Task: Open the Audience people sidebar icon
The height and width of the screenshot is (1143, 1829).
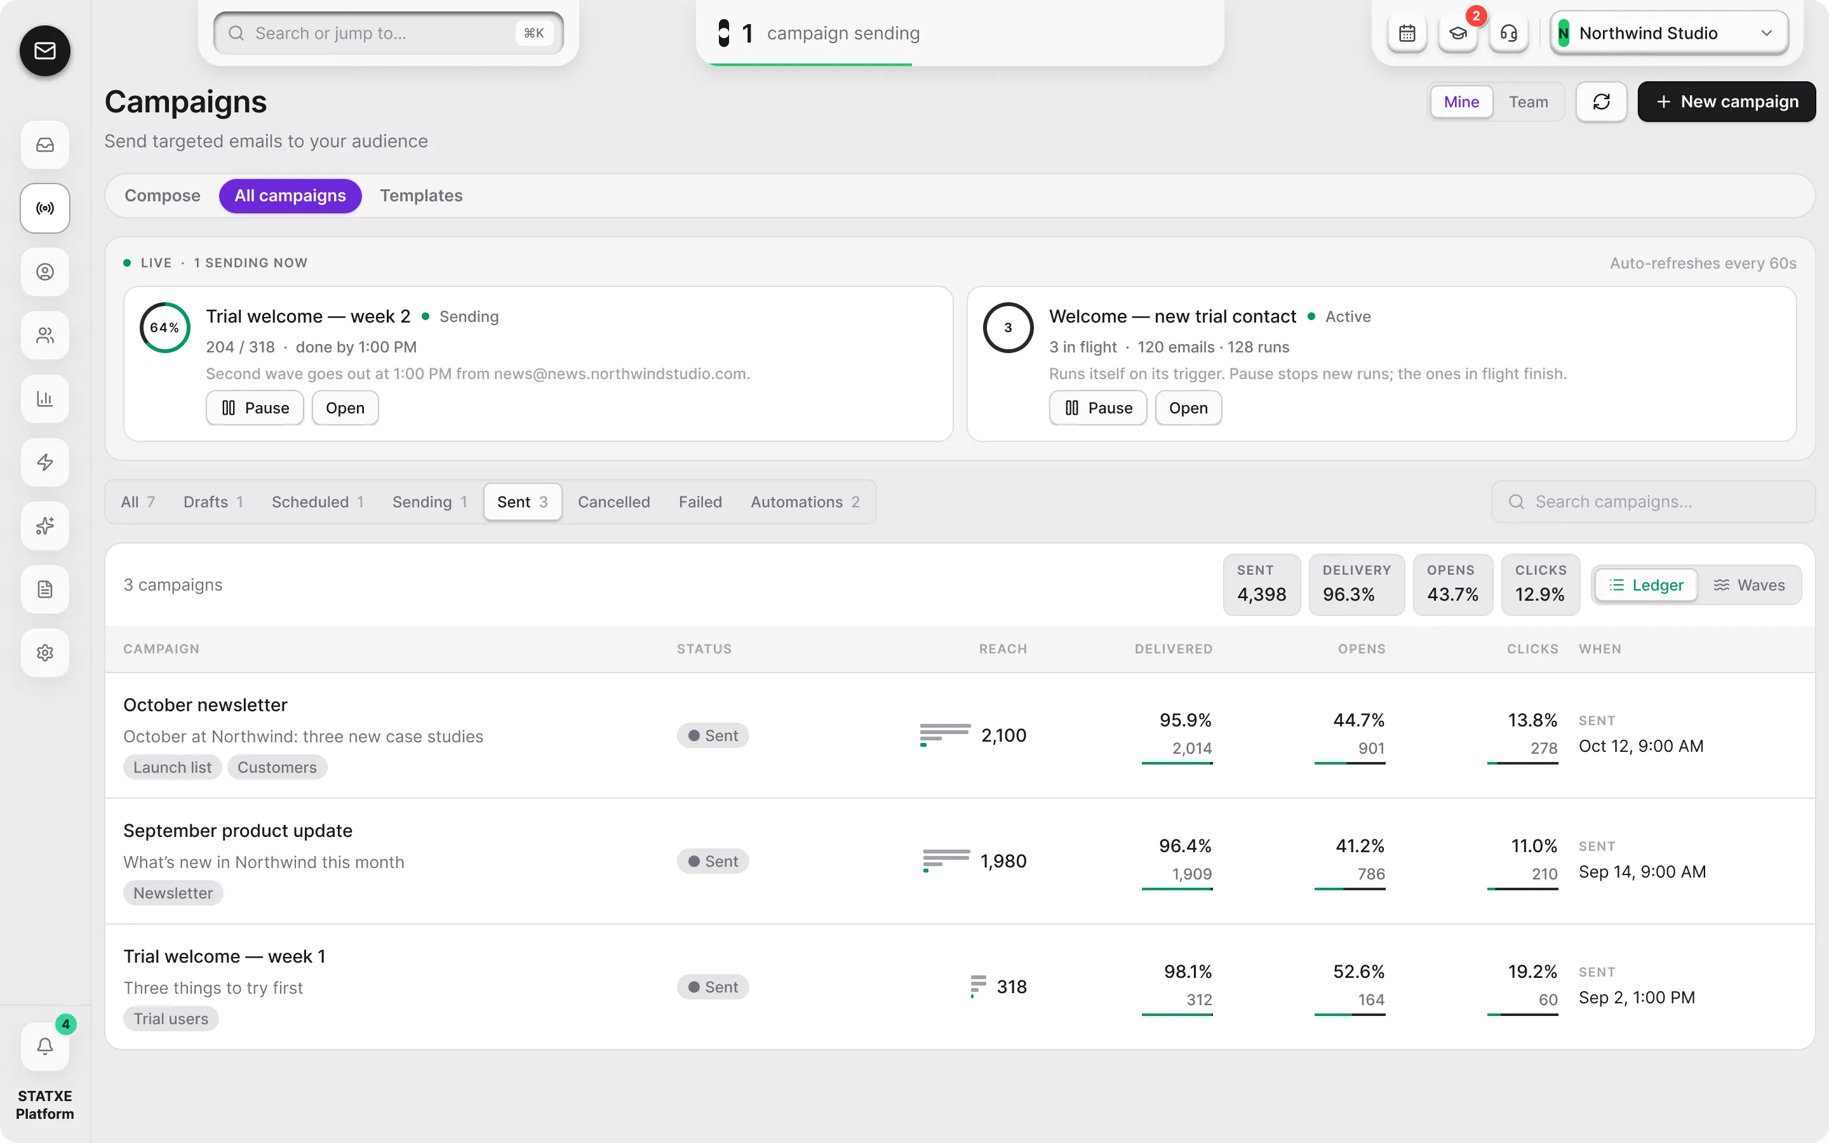Action: [x=45, y=335]
